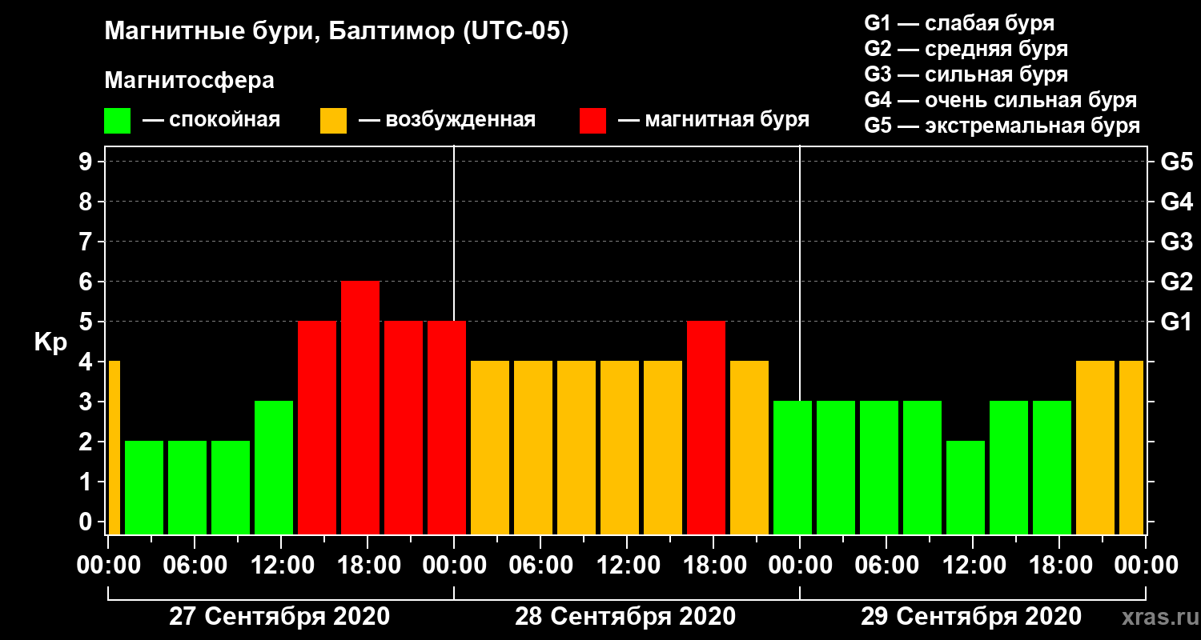
Task: Click the Kp axis value 7
Action: [87, 242]
